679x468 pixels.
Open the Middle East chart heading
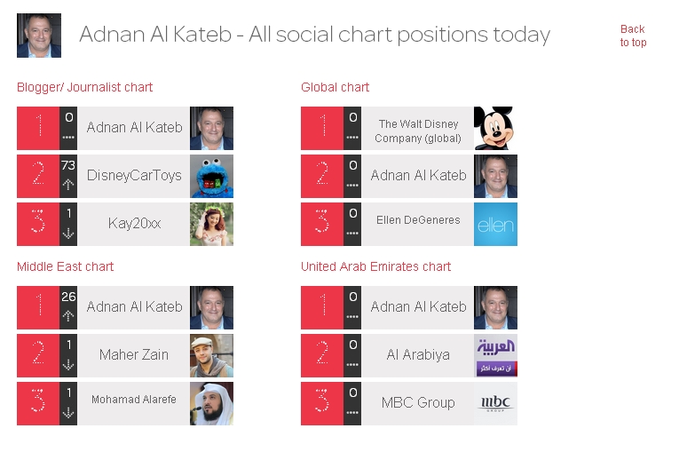[65, 266]
